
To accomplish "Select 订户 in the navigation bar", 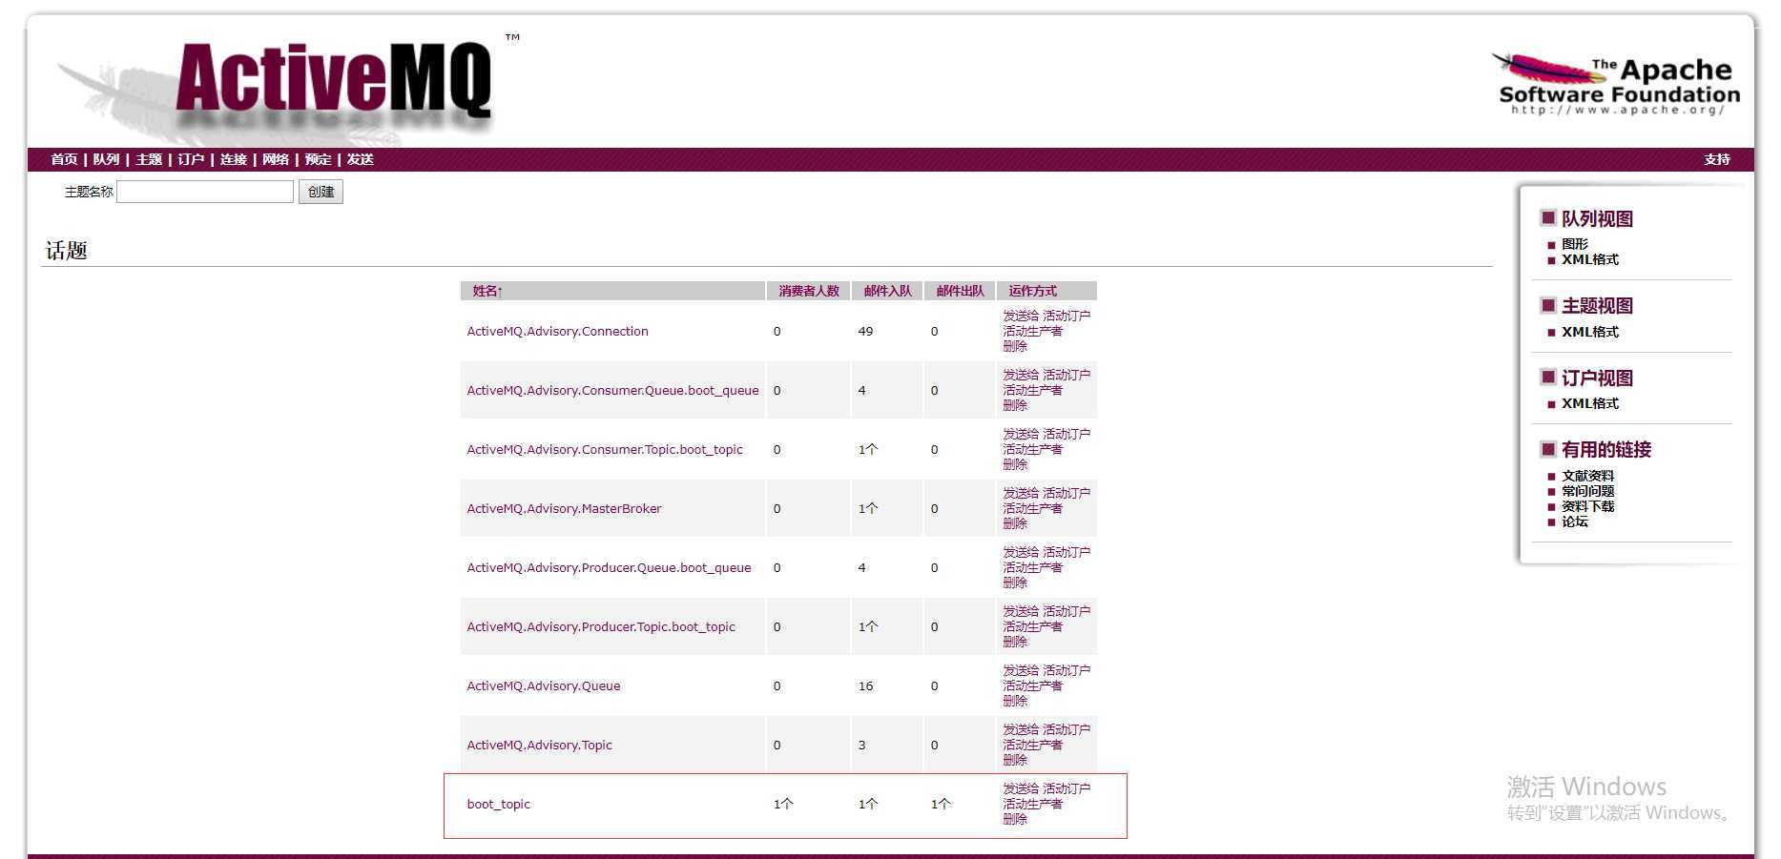I will click(191, 159).
